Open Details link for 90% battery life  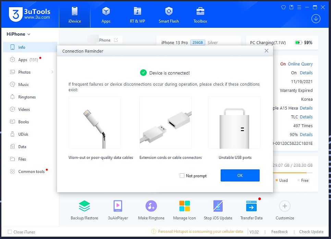[306, 135]
